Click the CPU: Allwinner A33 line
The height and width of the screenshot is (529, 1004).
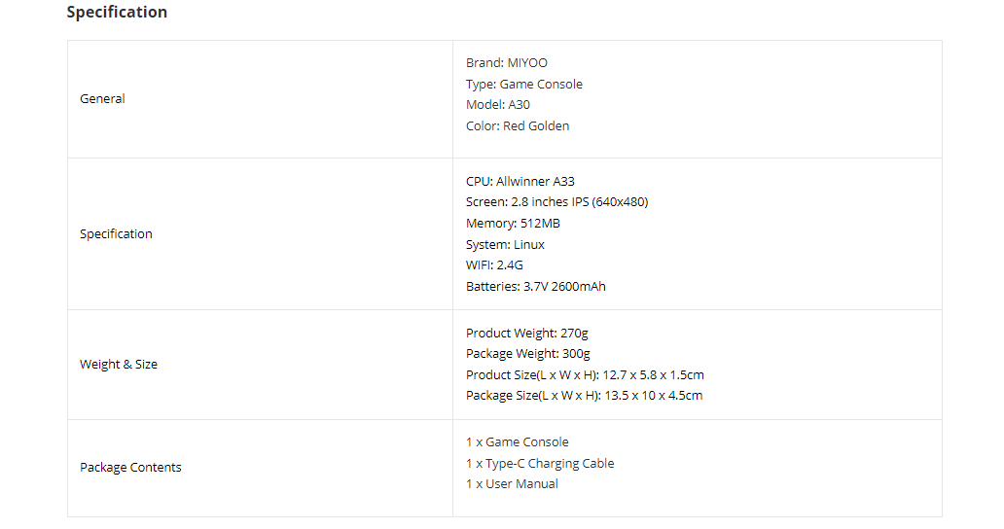click(520, 181)
